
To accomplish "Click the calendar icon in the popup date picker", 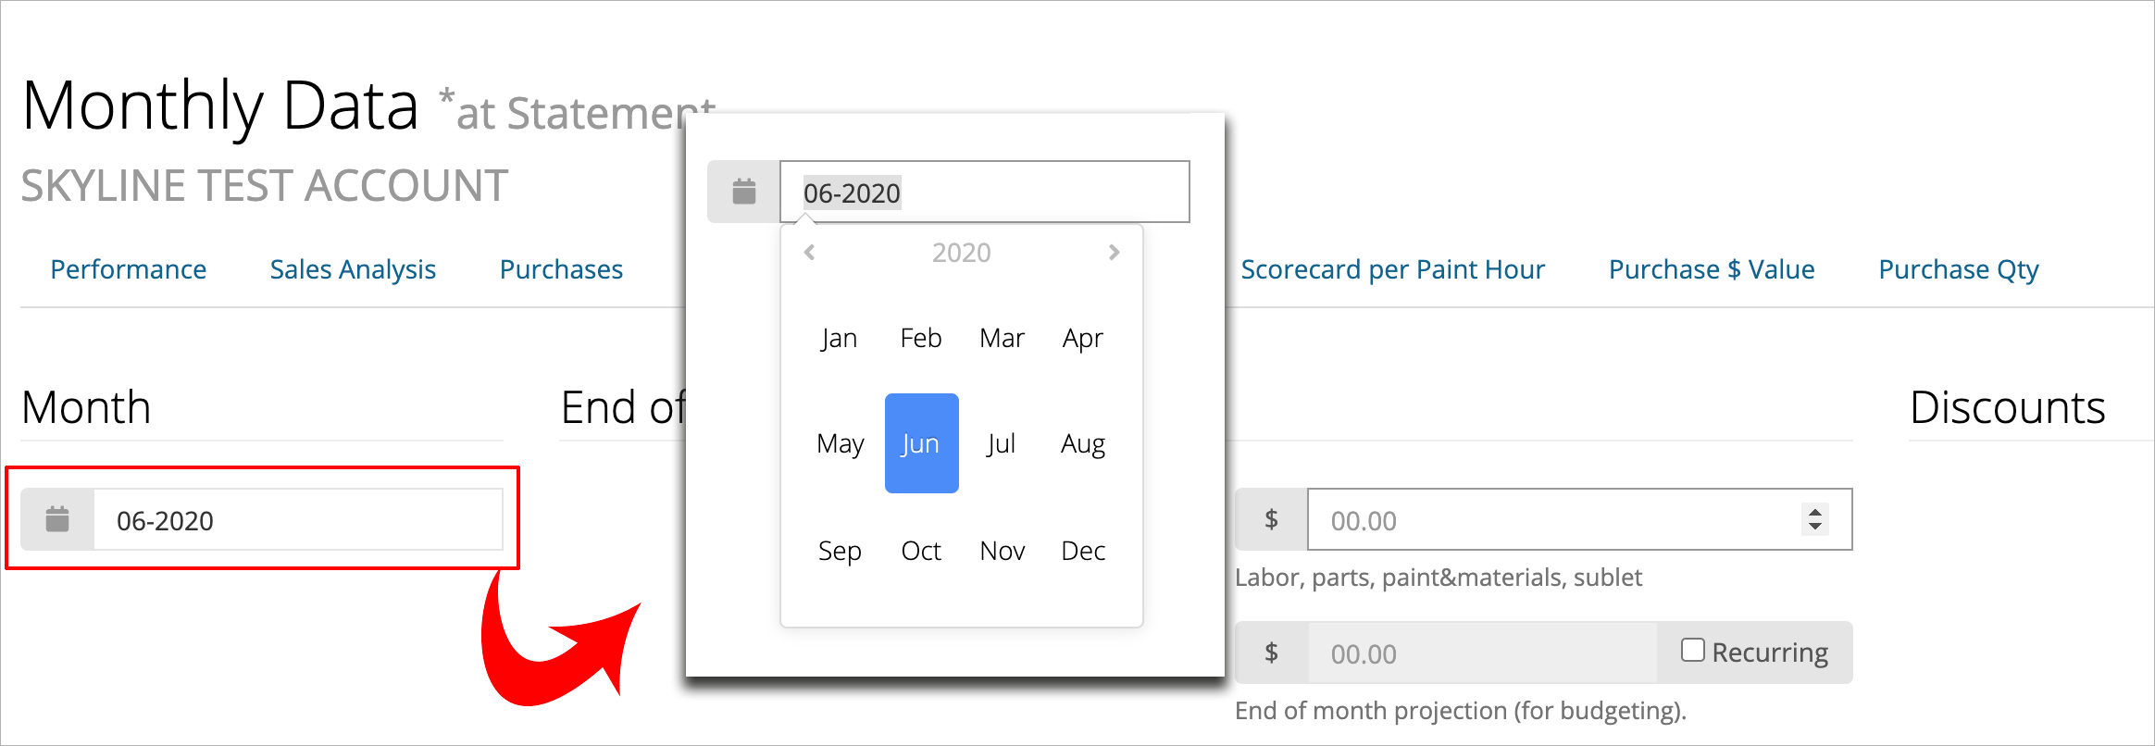I will pyautogui.click(x=744, y=193).
